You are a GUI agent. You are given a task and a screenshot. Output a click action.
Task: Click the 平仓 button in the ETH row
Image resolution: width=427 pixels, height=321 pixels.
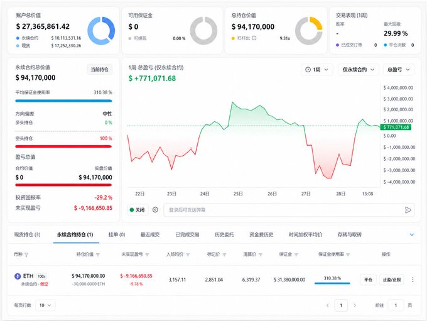[x=368, y=280]
